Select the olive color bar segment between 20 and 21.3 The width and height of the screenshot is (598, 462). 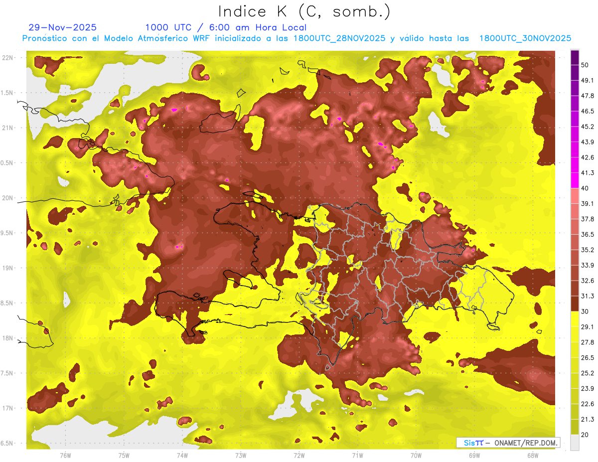pyautogui.click(x=575, y=427)
